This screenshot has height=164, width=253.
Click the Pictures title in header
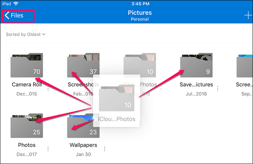coord(140,13)
